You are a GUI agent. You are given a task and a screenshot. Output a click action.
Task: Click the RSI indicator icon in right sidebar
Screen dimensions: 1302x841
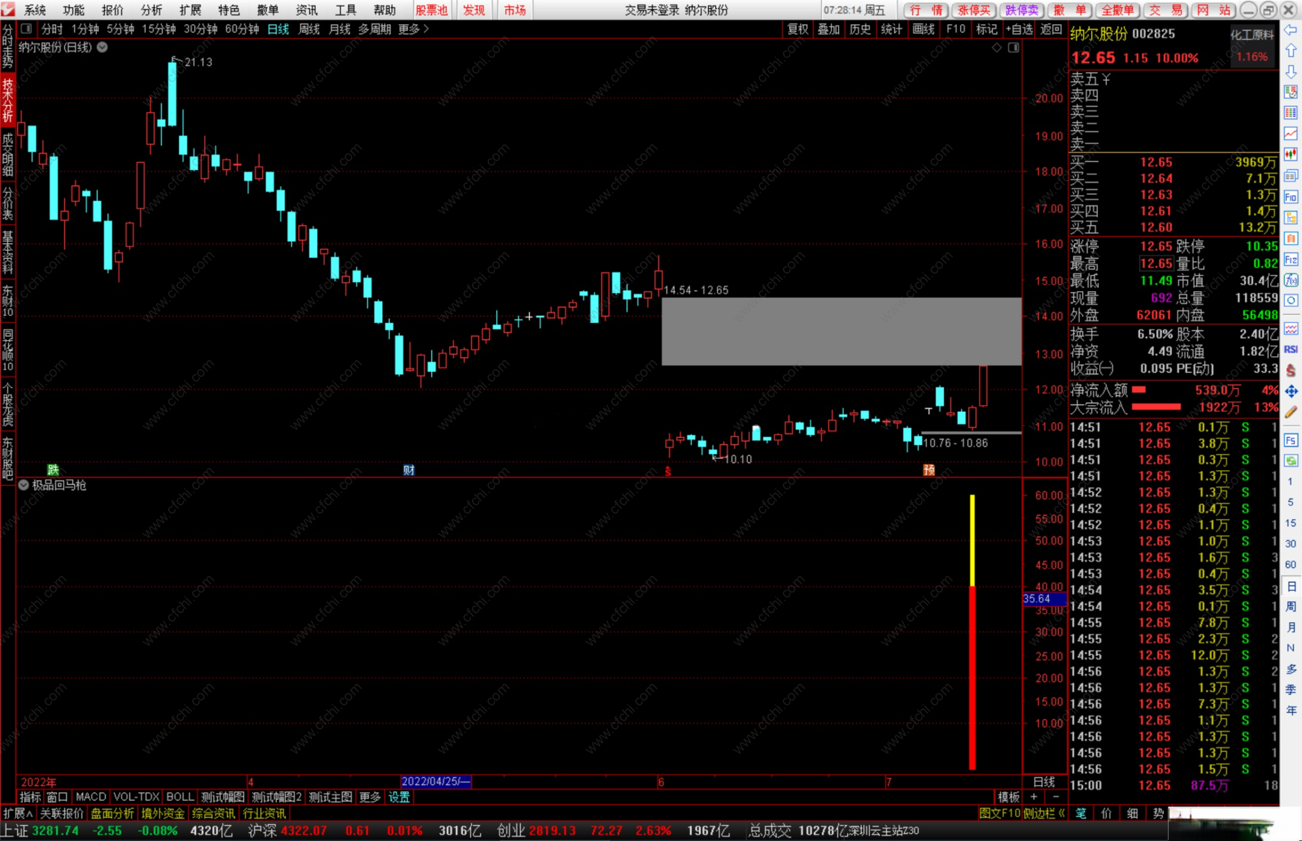(x=1291, y=350)
